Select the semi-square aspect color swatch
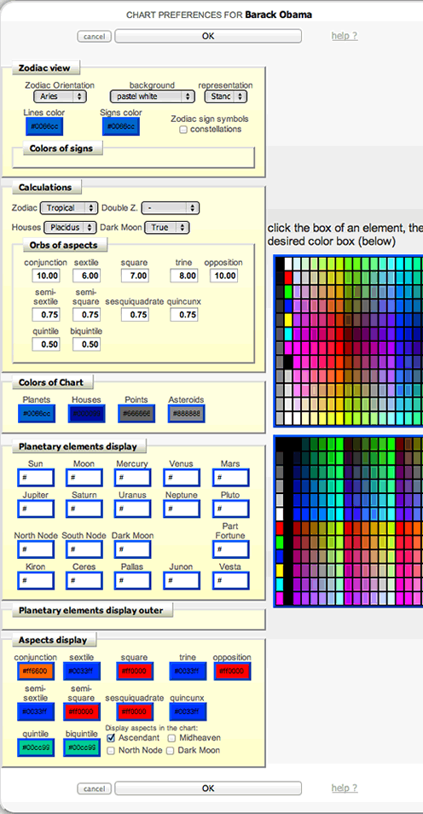The width and height of the screenshot is (423, 814). [82, 712]
